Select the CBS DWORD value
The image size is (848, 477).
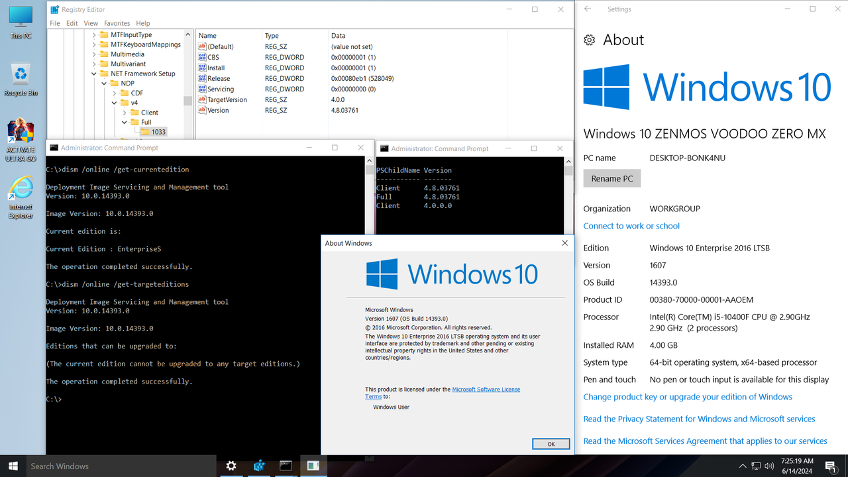pyautogui.click(x=213, y=57)
